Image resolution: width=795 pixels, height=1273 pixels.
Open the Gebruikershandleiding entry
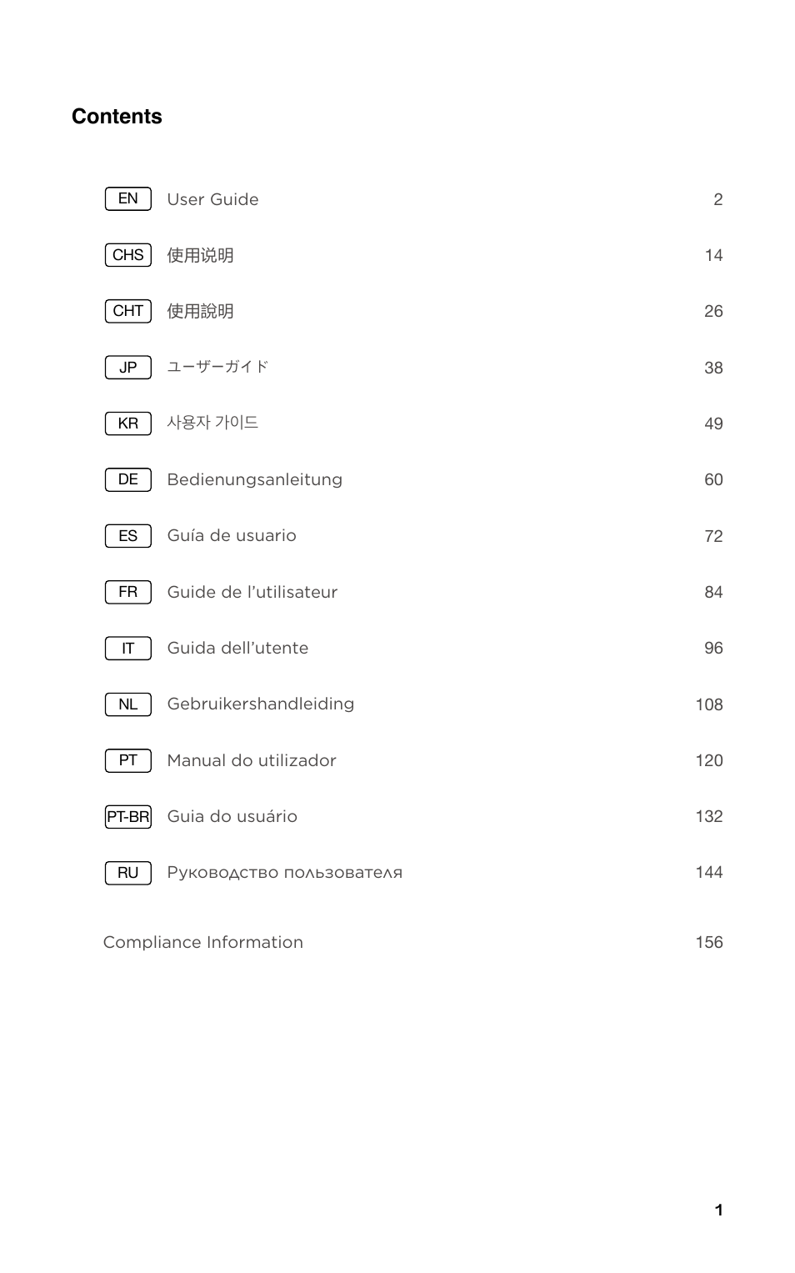coord(260,704)
